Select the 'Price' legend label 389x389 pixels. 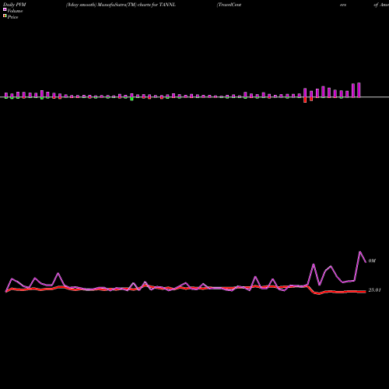click(x=12, y=17)
